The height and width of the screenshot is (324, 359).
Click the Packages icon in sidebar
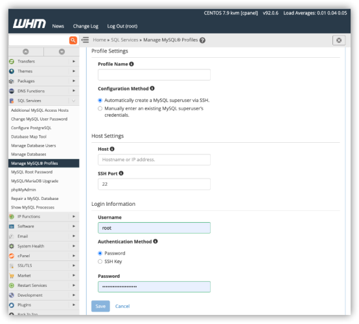click(12, 81)
